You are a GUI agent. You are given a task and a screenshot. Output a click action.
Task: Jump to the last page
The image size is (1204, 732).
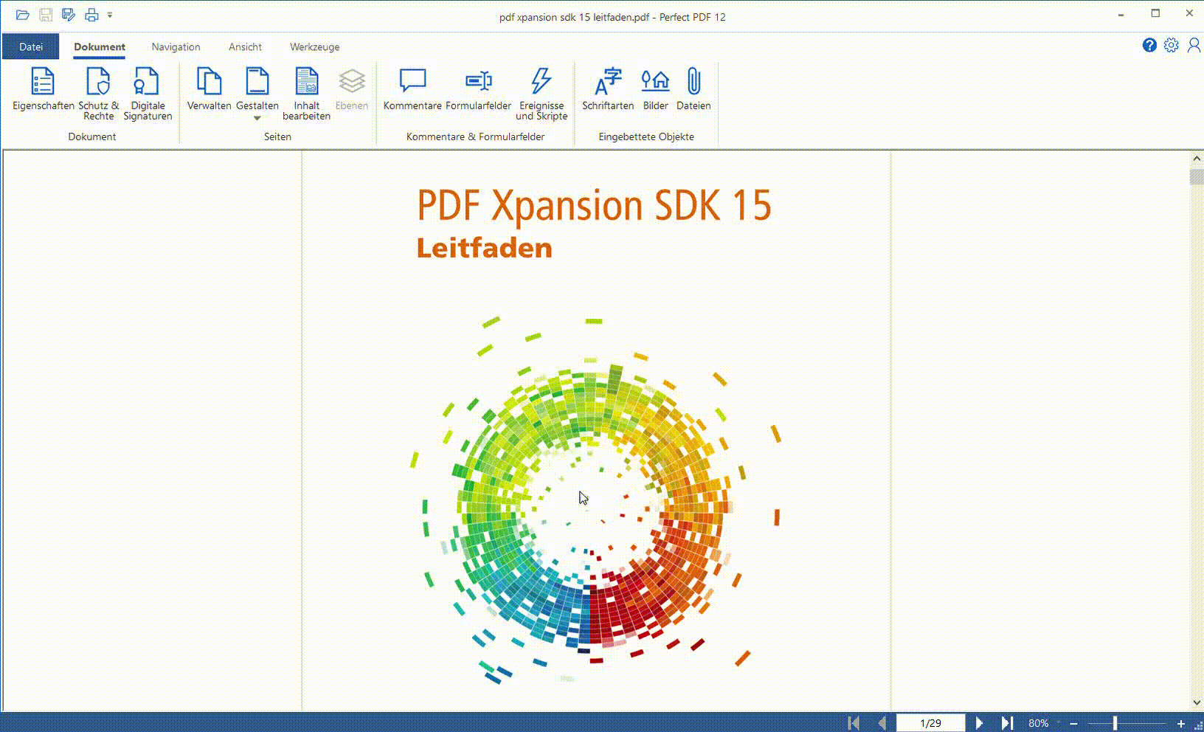click(x=1008, y=722)
